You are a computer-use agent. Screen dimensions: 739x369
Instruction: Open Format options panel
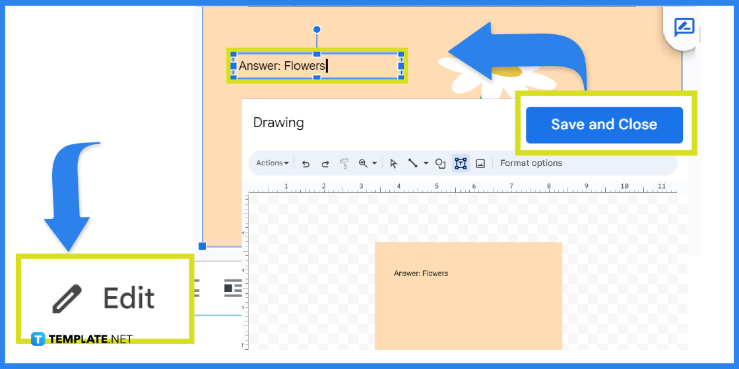tap(531, 163)
